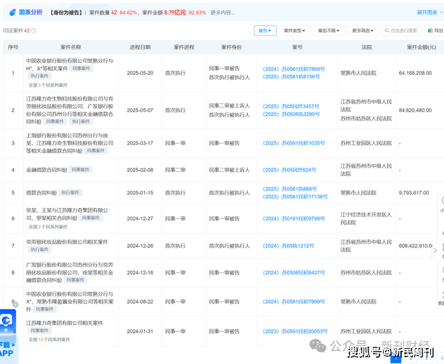
Task: Open case number (2025)苏0591民初1035号
Action: click(293, 144)
